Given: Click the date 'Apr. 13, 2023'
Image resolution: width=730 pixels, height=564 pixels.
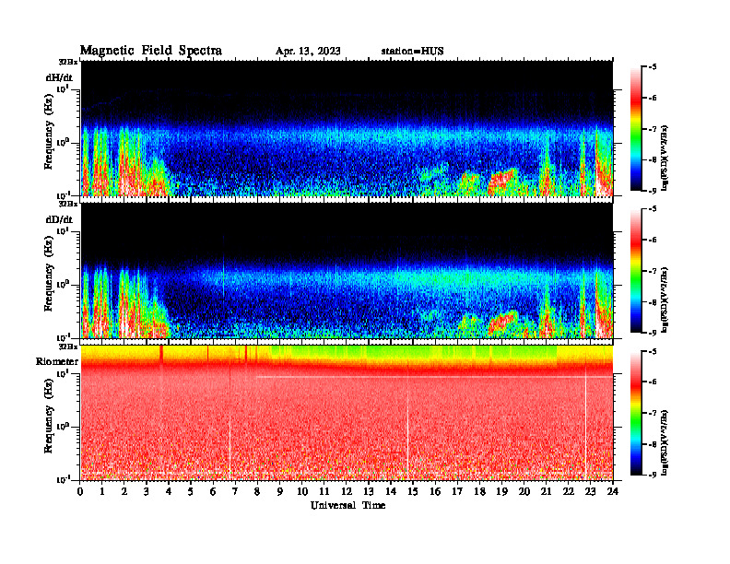Looking at the screenshot, I should [x=308, y=52].
